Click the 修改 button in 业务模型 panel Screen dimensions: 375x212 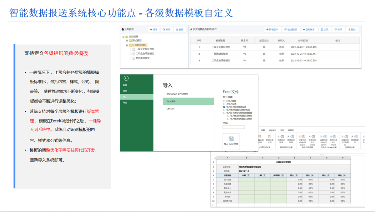[x=167, y=29]
